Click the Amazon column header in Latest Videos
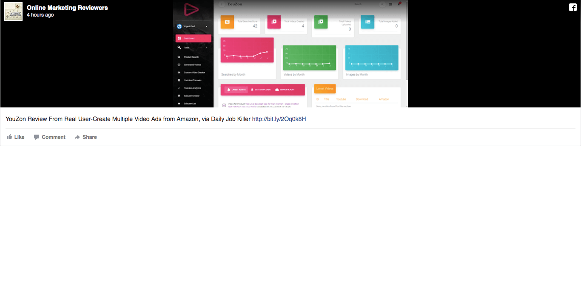 point(384,99)
